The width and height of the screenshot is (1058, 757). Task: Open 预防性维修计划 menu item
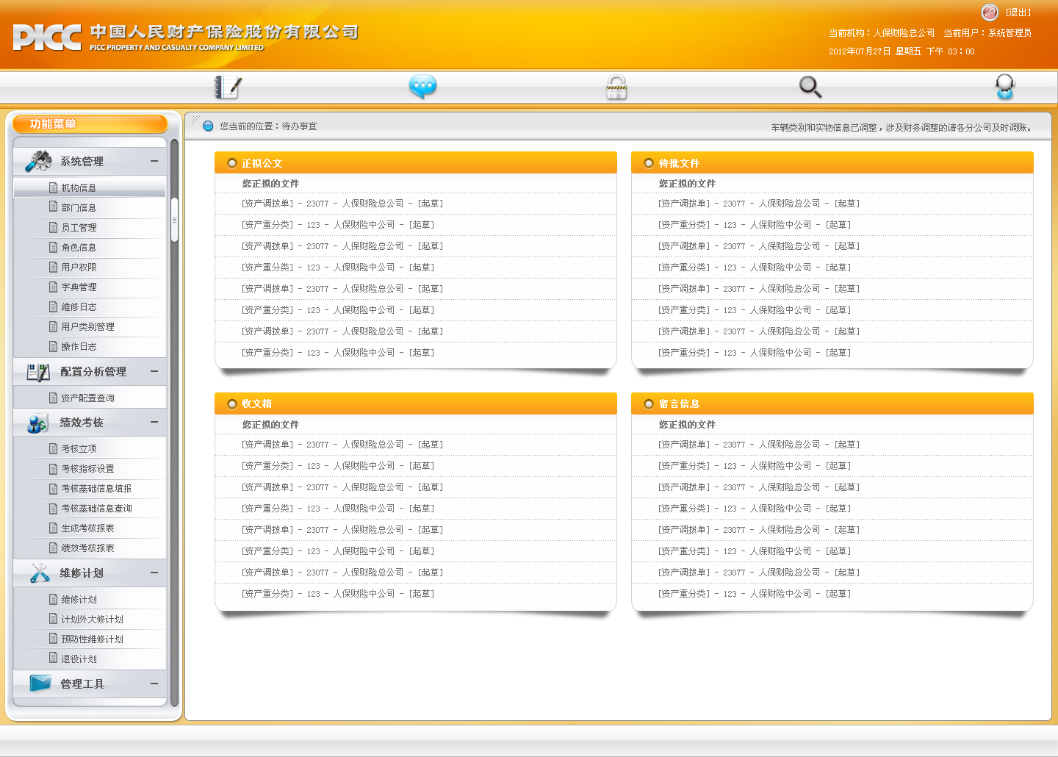(x=92, y=639)
